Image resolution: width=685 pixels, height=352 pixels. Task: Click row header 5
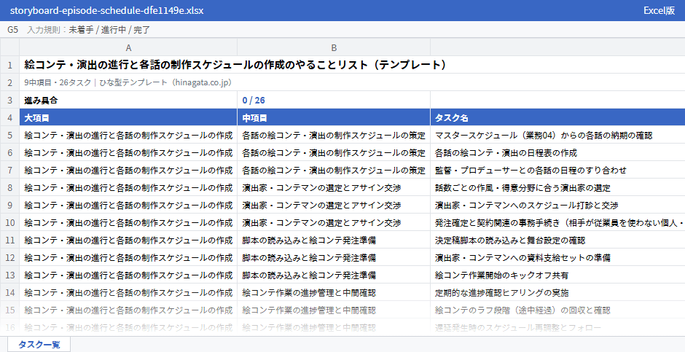(x=9, y=136)
